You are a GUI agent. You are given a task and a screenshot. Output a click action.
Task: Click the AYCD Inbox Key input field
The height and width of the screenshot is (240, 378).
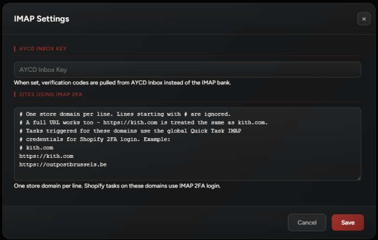tap(187, 70)
